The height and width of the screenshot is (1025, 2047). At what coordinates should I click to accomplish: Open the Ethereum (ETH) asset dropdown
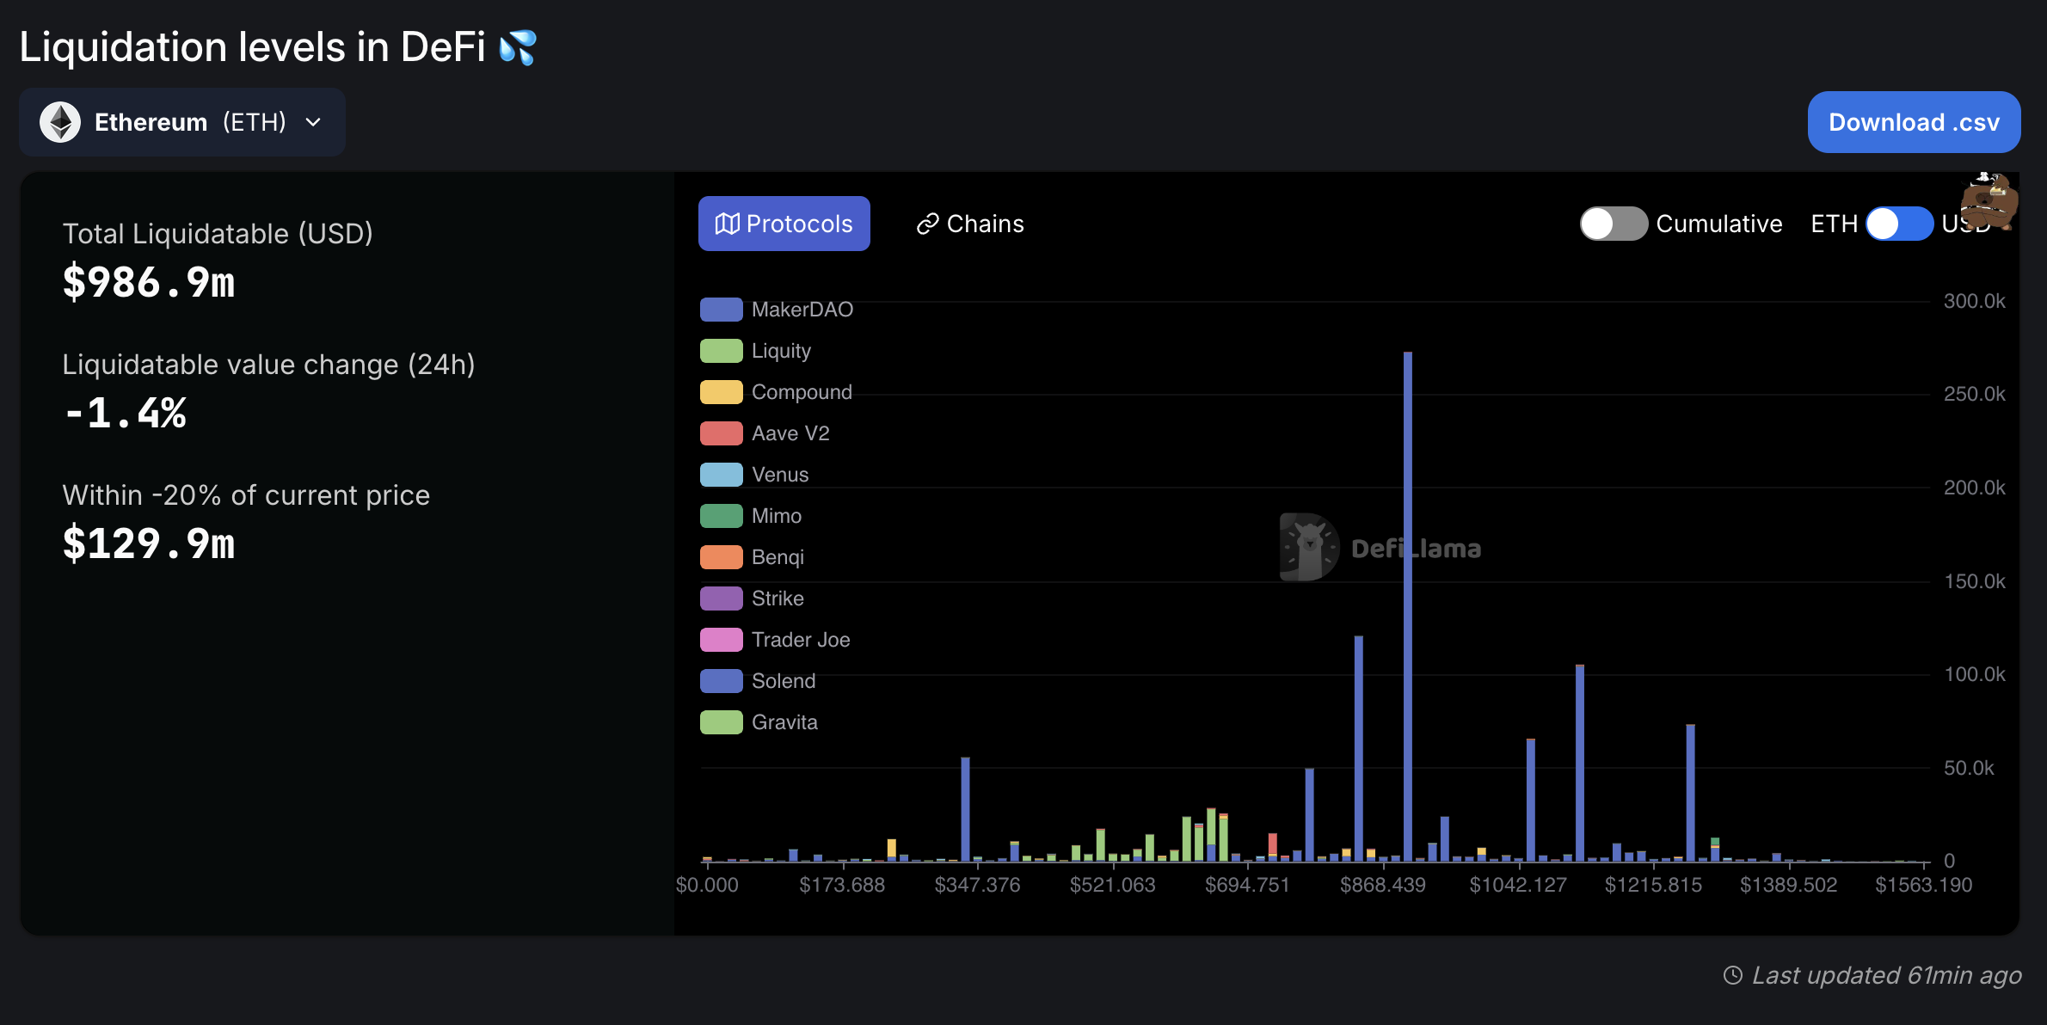(x=182, y=122)
